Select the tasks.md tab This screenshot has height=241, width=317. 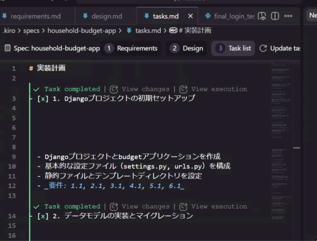coord(166,16)
